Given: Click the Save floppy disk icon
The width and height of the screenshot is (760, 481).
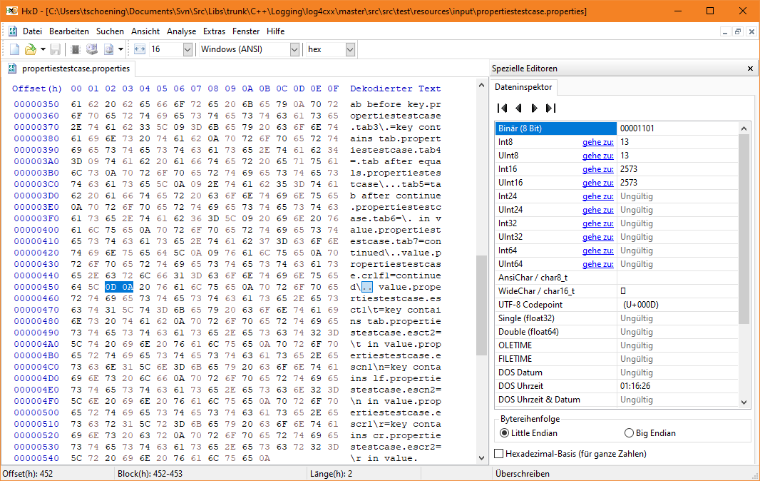Looking at the screenshot, I should click(x=56, y=49).
